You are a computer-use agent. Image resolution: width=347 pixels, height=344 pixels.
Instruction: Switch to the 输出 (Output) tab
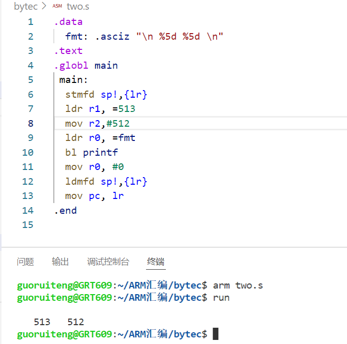(60, 262)
